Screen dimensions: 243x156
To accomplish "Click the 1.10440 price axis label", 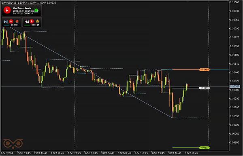I will point(234,72).
